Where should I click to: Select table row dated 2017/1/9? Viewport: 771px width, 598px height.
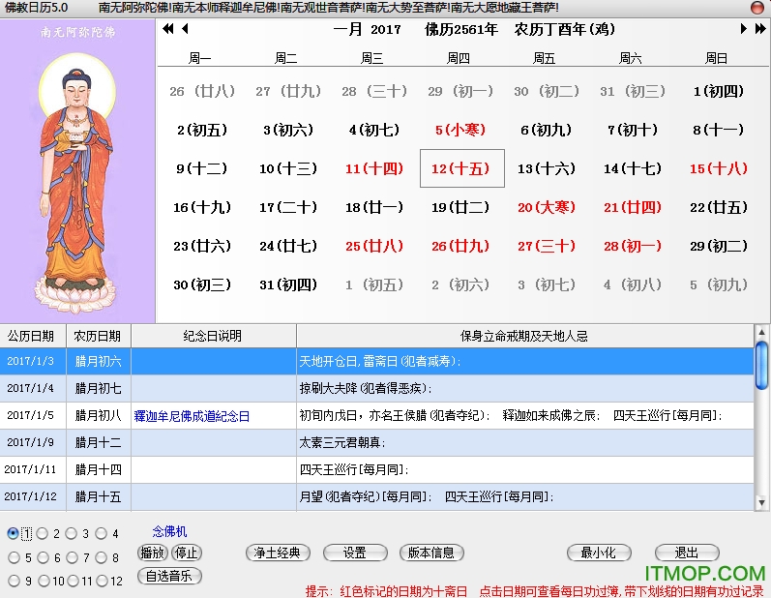point(376,442)
